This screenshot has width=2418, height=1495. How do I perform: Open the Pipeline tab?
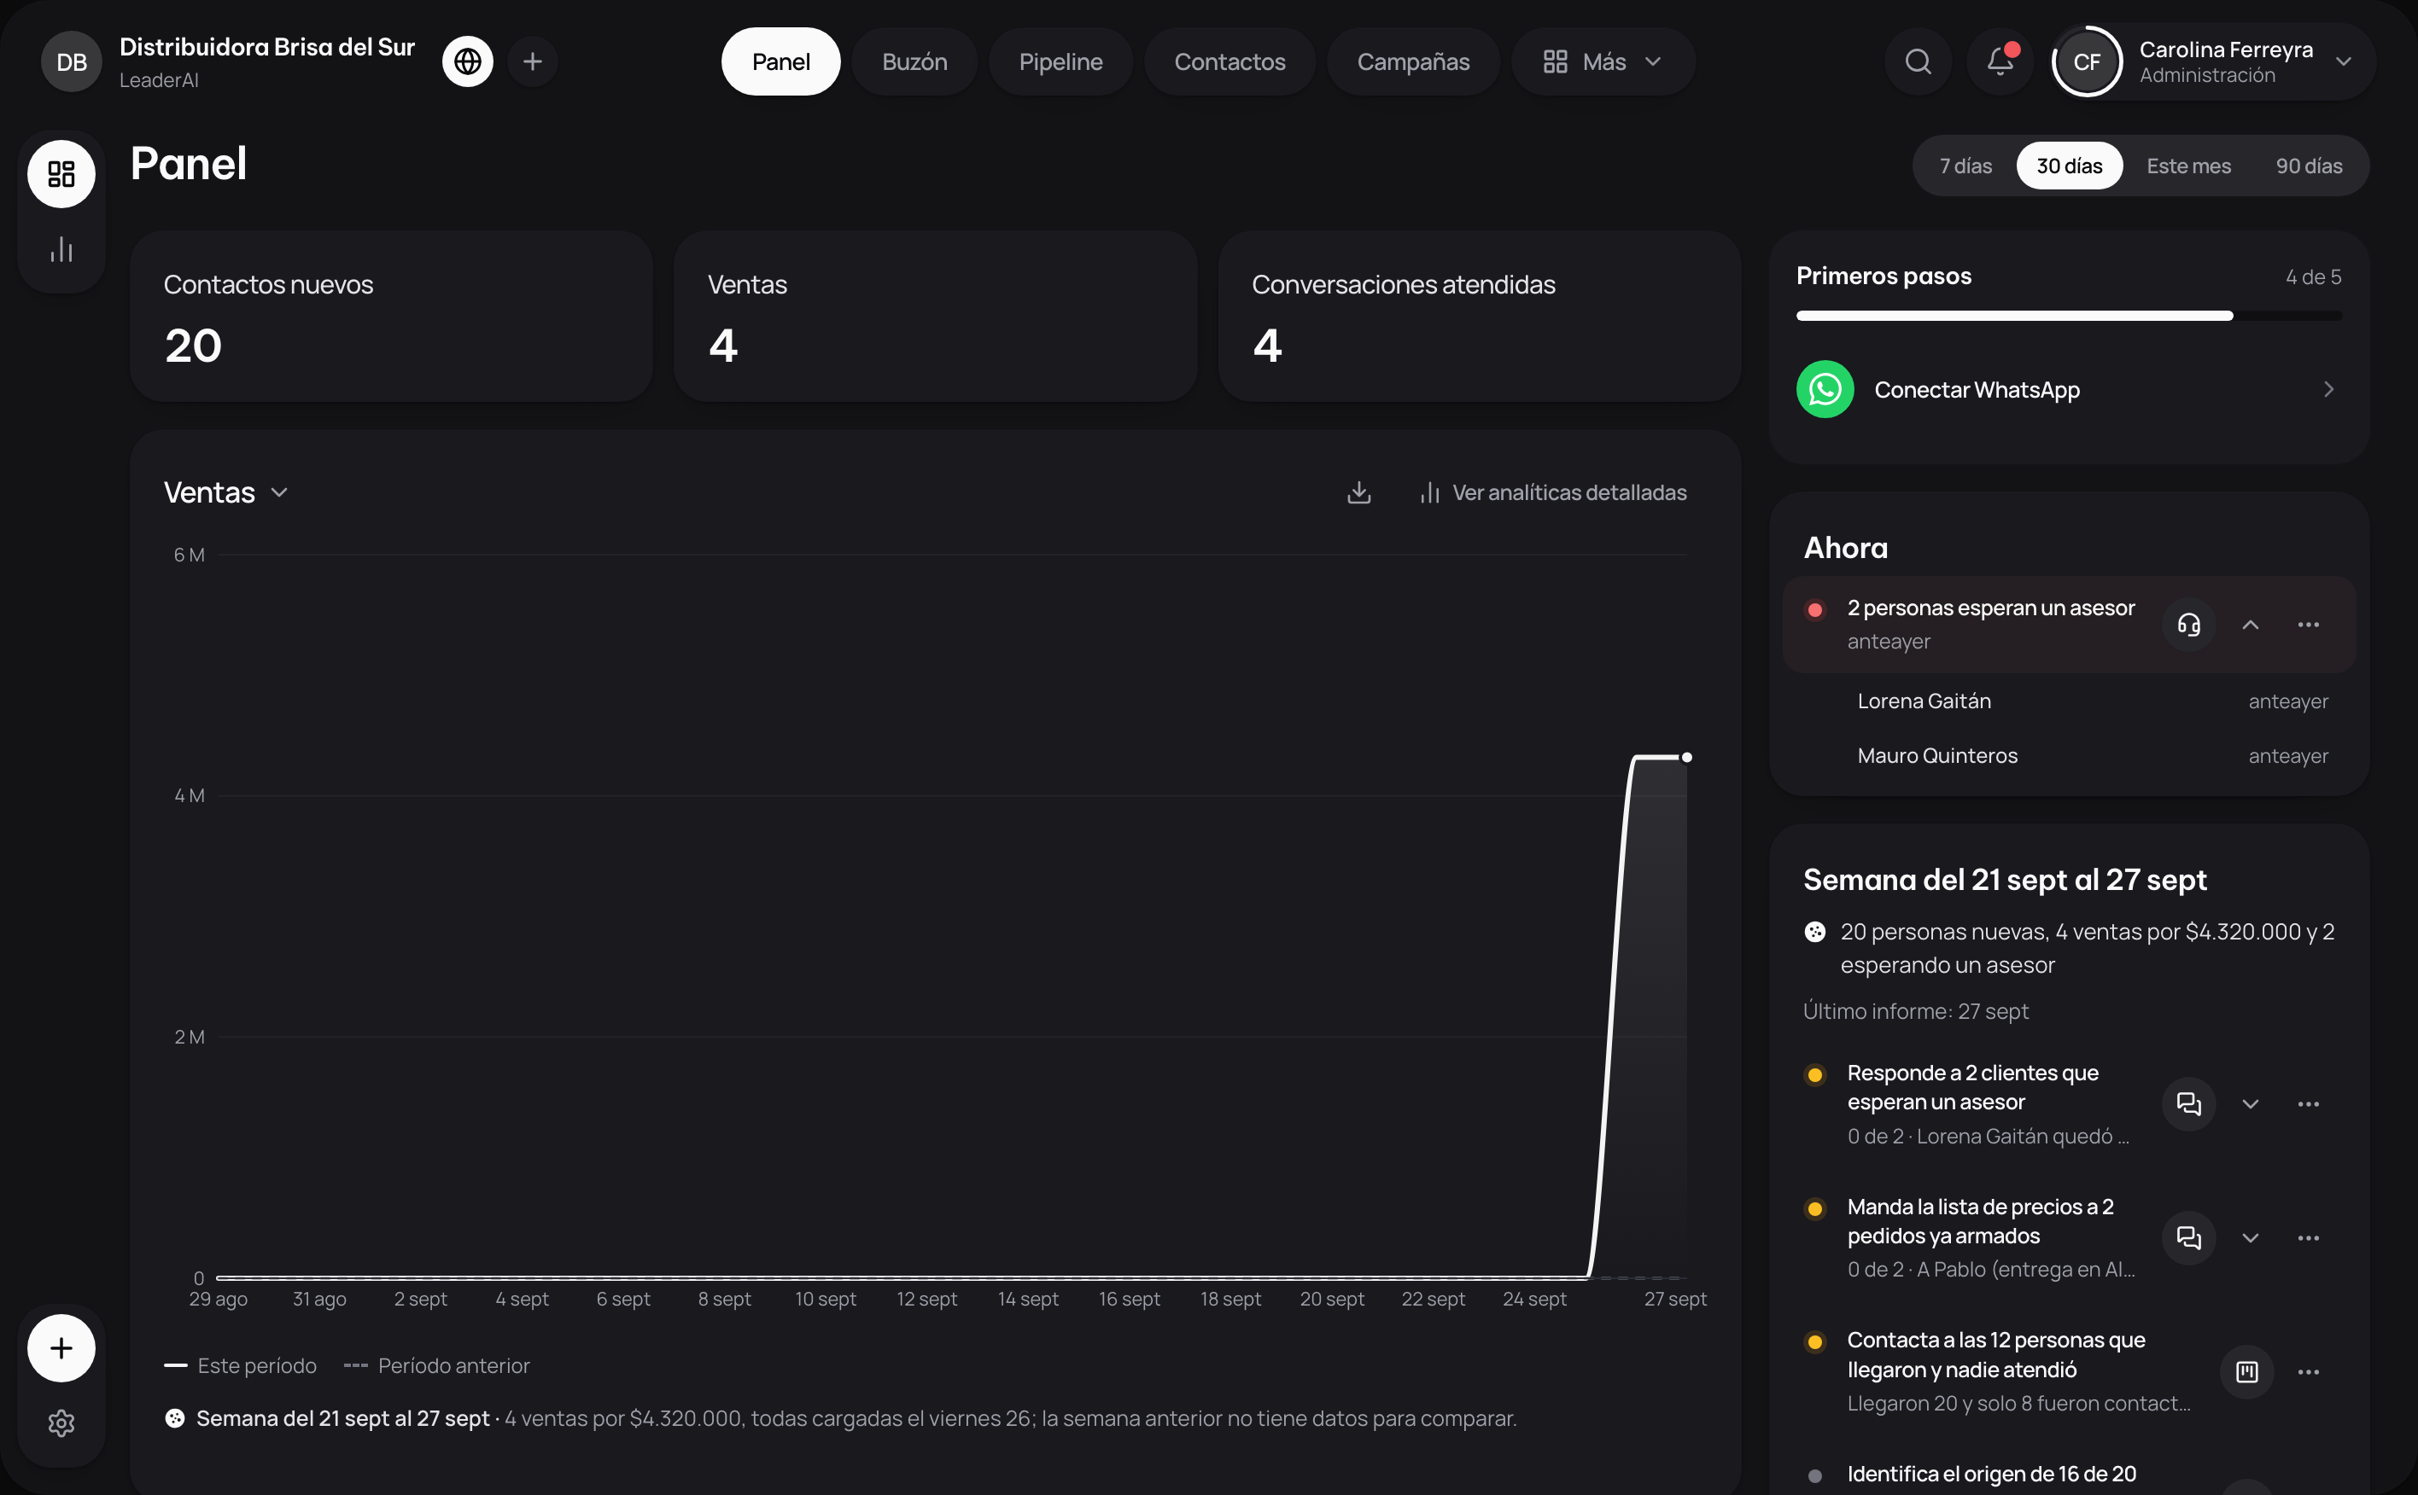(1060, 61)
